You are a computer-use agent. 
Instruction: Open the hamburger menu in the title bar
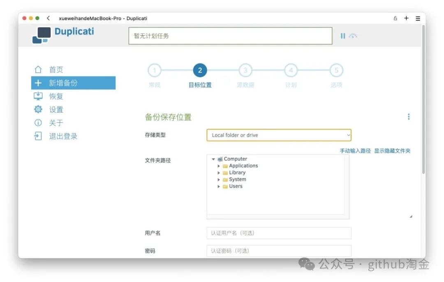point(418,18)
